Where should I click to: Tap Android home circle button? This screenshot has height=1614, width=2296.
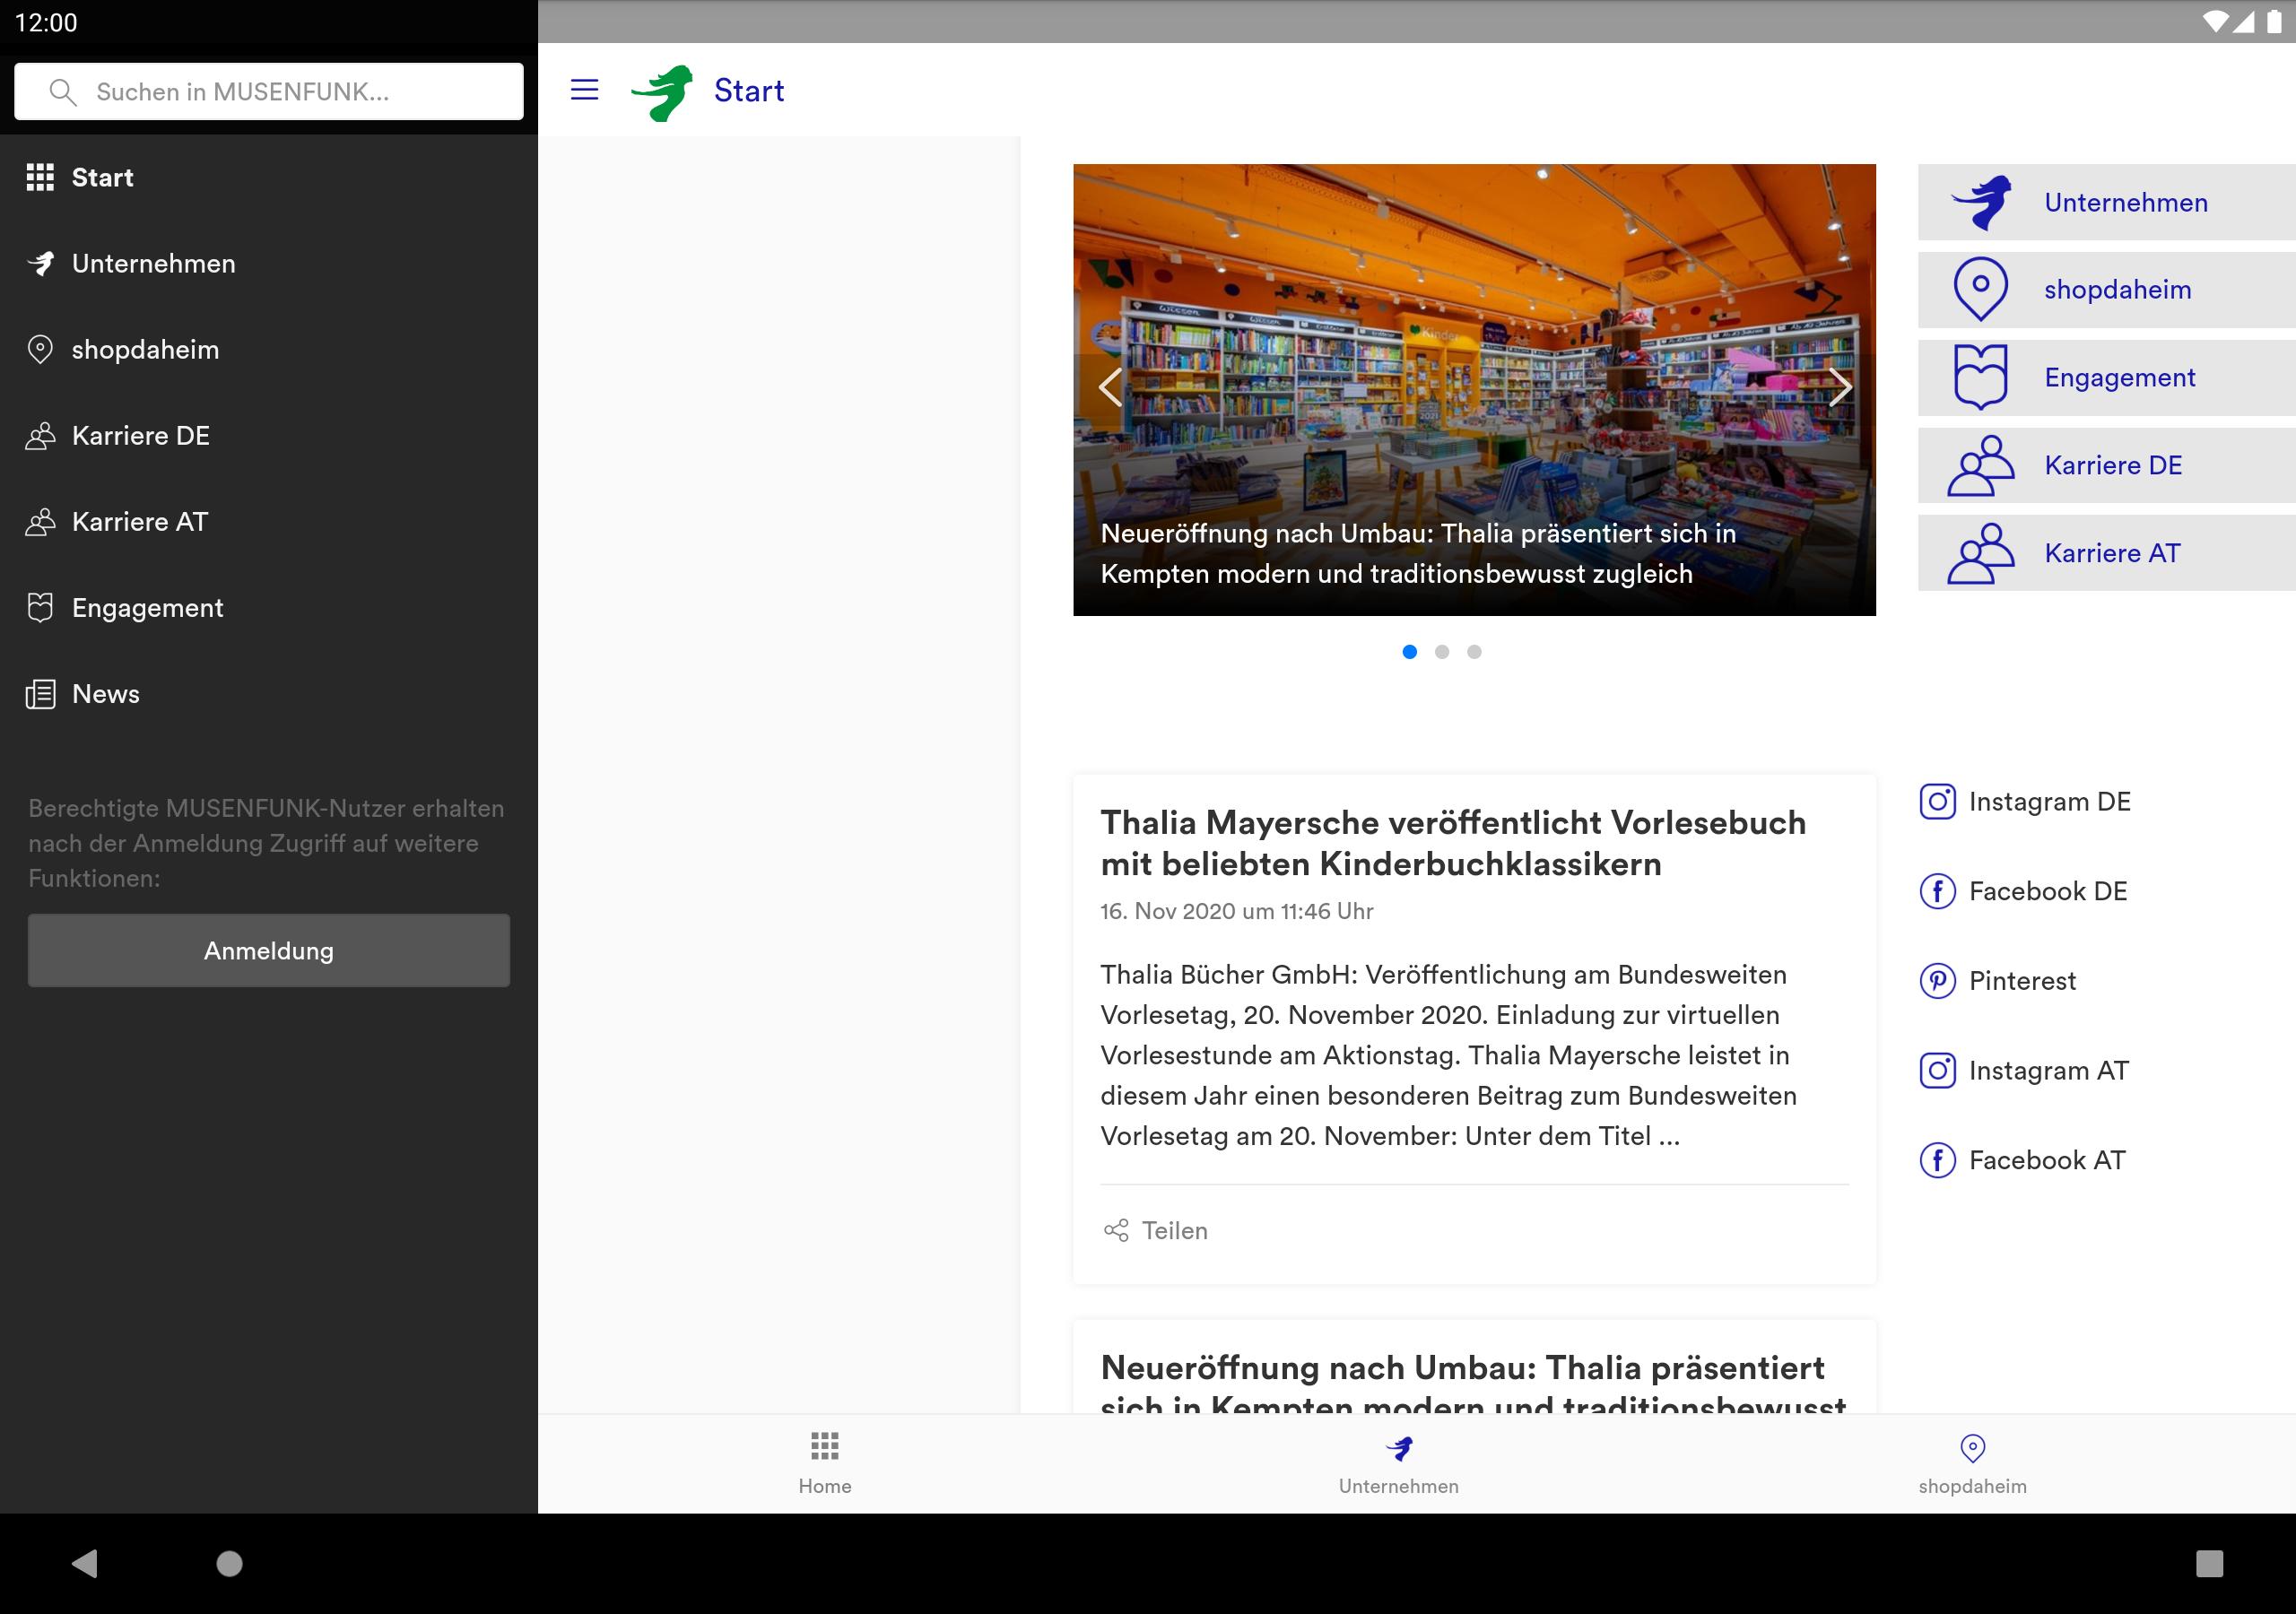(x=230, y=1563)
